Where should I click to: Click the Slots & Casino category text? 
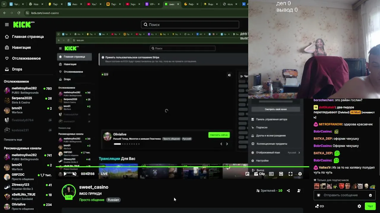click(21, 103)
